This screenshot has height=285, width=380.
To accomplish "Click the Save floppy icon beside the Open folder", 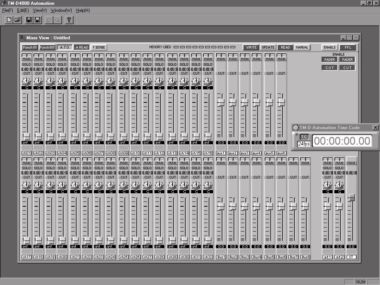I will pyautogui.click(x=29, y=20).
